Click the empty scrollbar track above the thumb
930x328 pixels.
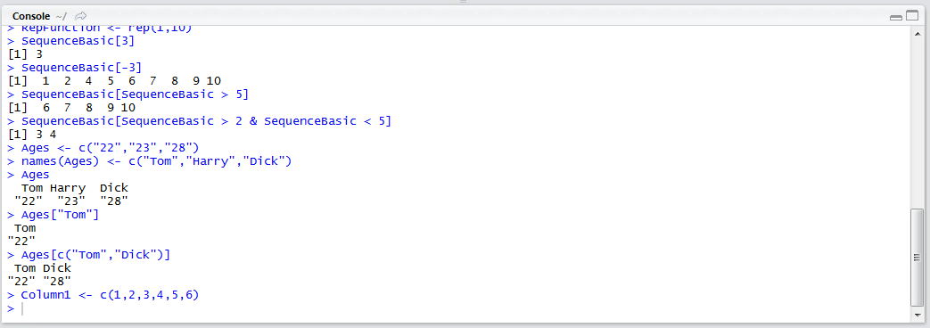(917, 123)
